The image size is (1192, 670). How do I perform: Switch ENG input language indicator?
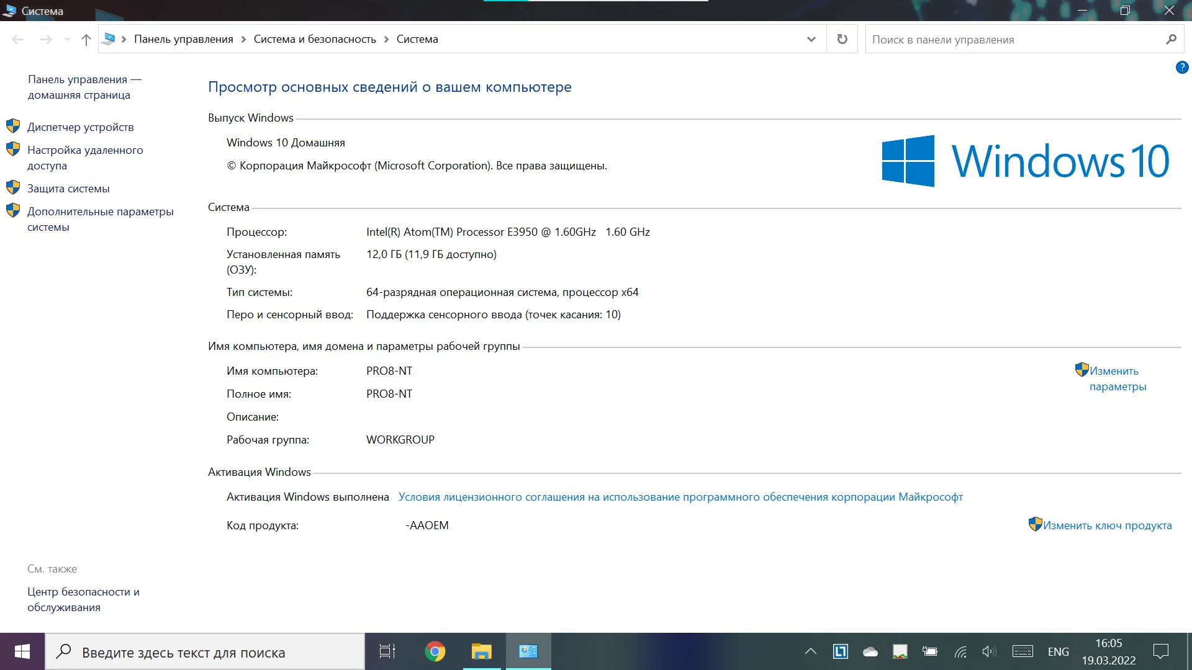tap(1058, 651)
